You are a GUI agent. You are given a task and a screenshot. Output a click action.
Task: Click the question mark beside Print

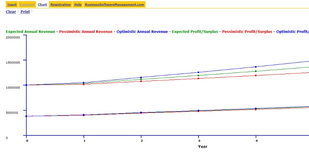point(32,12)
